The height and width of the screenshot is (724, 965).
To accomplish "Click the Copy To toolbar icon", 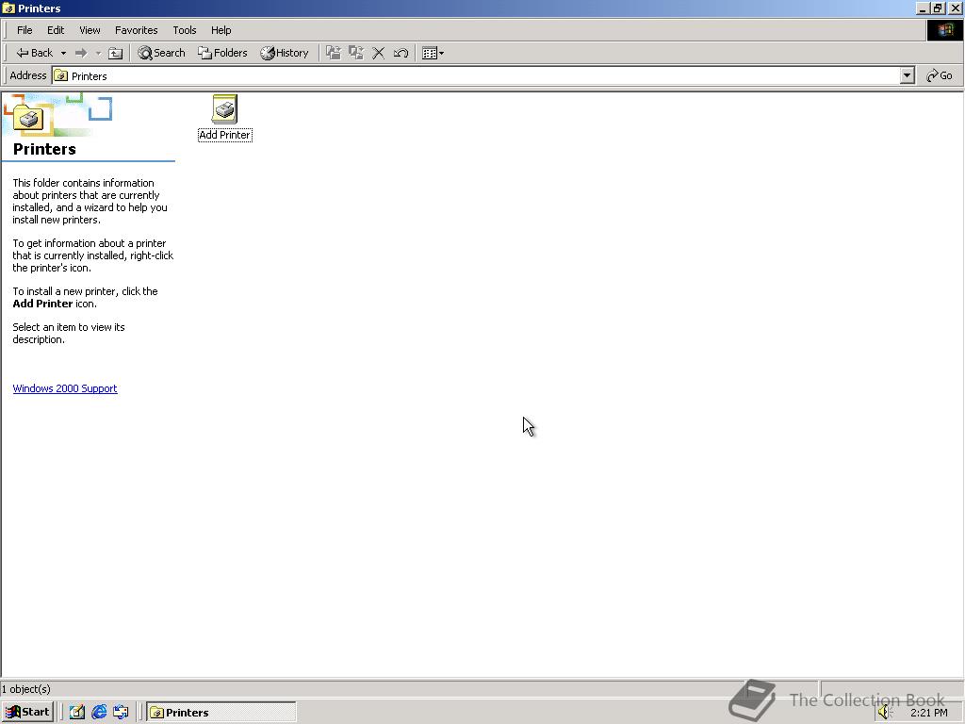I will pos(355,53).
